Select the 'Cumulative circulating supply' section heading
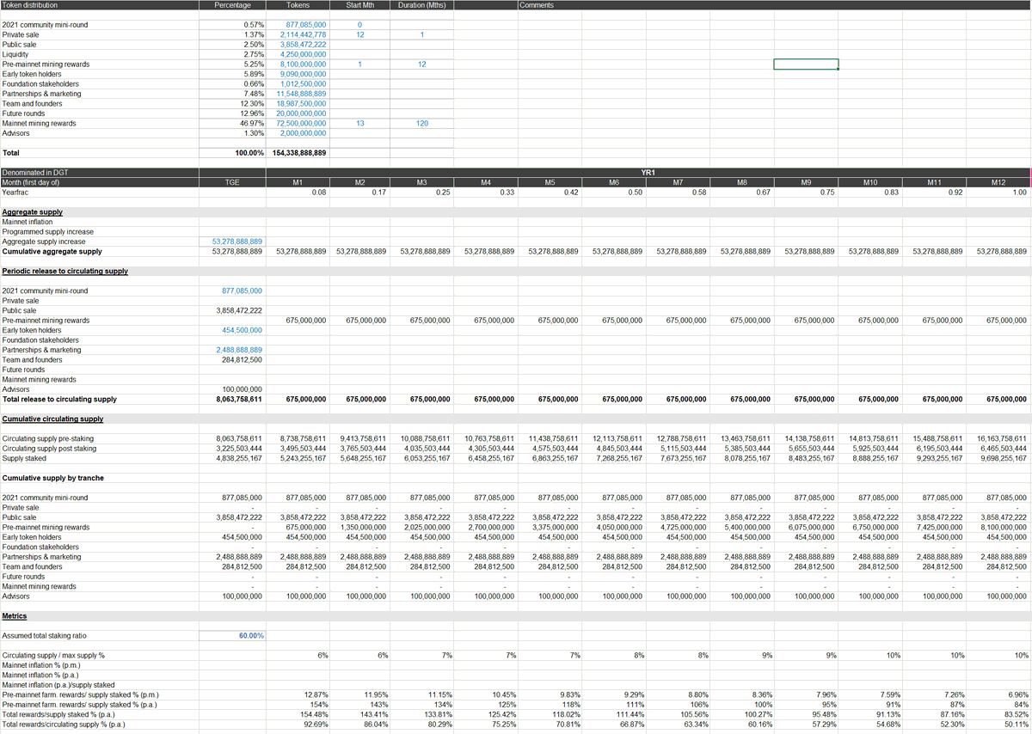The image size is (1032, 734). coord(53,419)
